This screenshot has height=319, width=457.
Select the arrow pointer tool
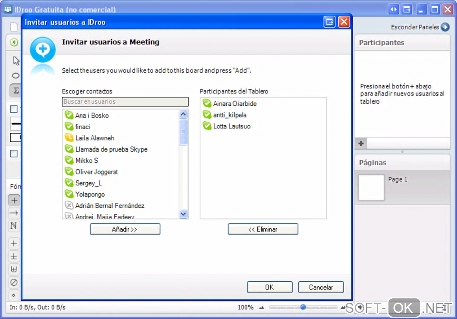pos(16,61)
